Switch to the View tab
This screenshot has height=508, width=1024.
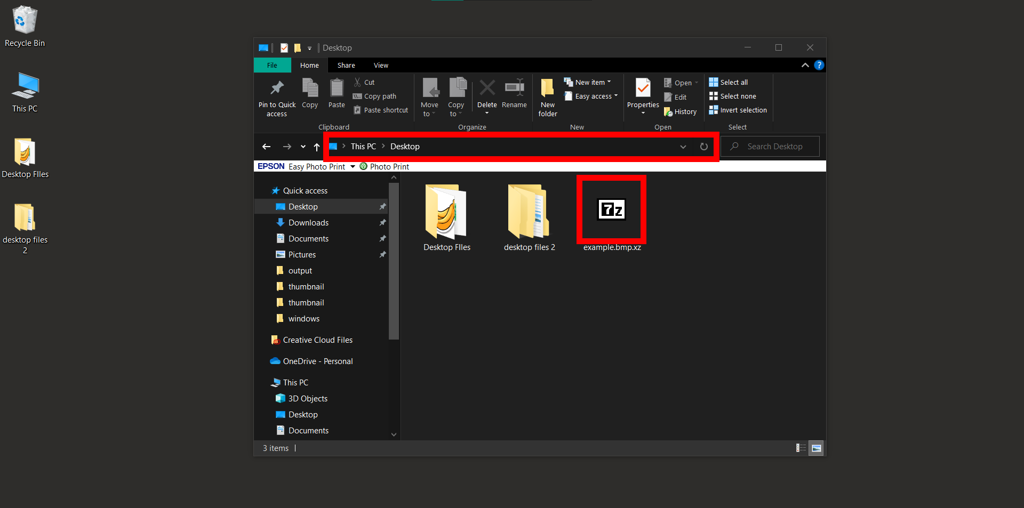[x=381, y=65]
